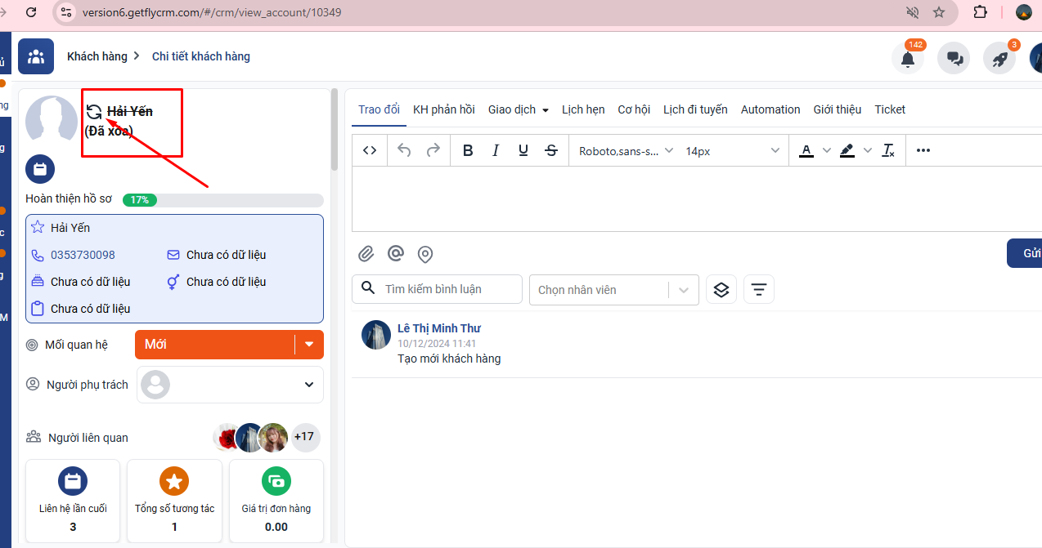Image resolution: width=1042 pixels, height=548 pixels.
Task: Click the restore icon beside Hải Yến
Action: [94, 112]
